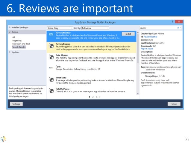Collapse the Online section

point(10,32)
